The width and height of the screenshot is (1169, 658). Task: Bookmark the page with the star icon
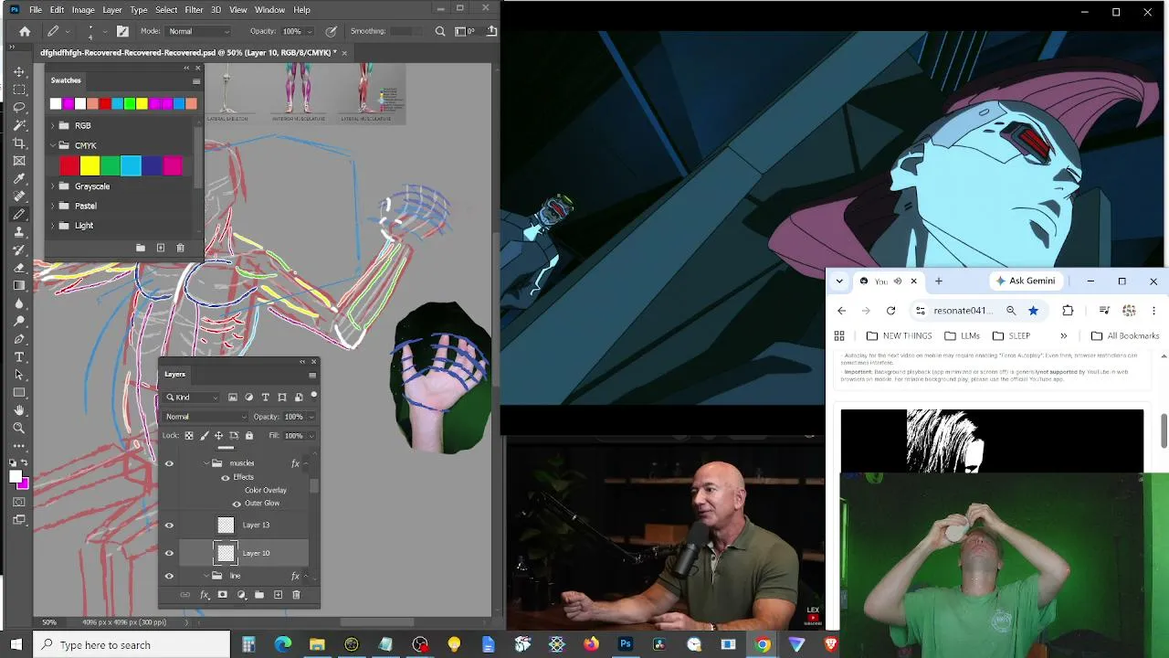(1033, 311)
